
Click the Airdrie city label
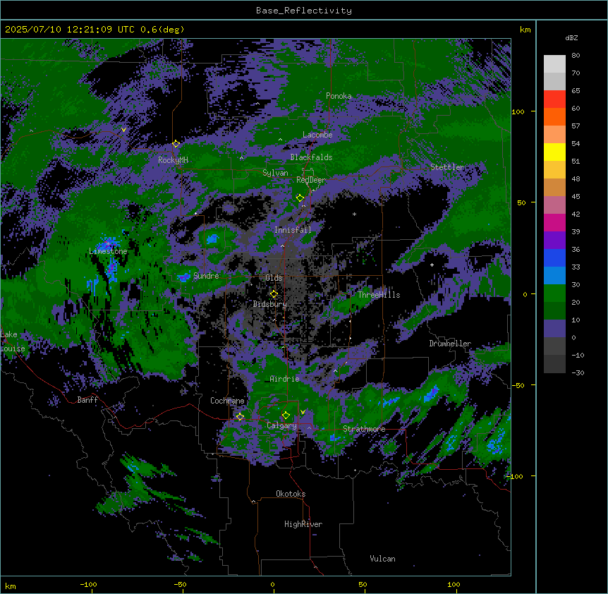[285, 379]
